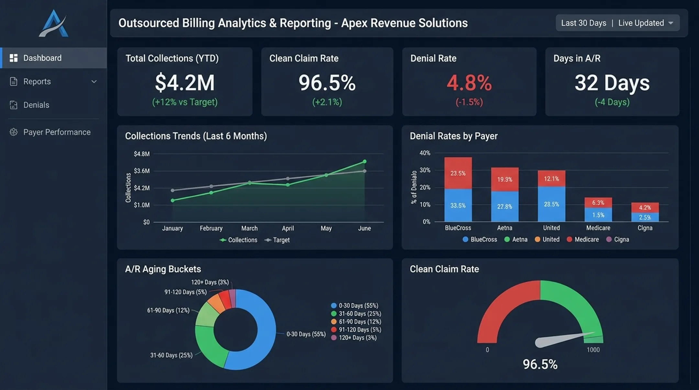Click the Medicare 6.3% bar segment
This screenshot has height=390, width=699.
pos(598,203)
